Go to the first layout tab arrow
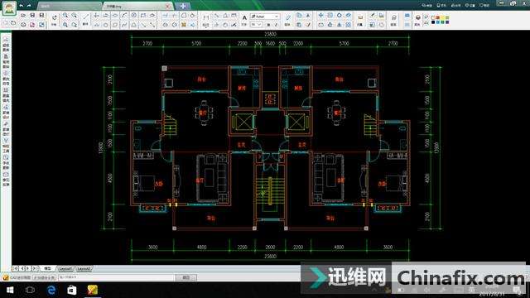The height and width of the screenshot is (298, 530). [x=15, y=268]
